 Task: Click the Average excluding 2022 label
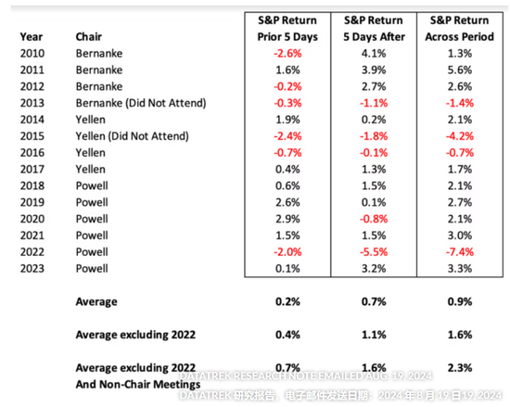point(135,335)
